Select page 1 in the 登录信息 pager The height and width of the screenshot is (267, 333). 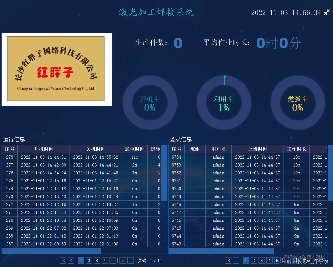[x=246, y=260]
